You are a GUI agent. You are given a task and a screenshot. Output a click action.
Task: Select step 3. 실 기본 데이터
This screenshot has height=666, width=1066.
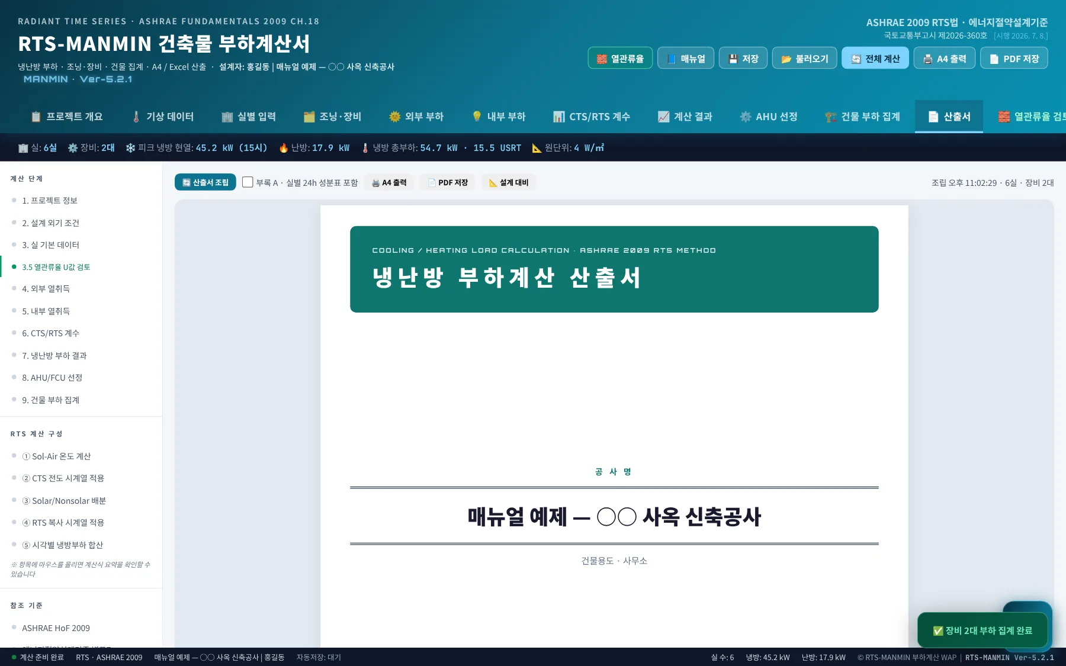pyautogui.click(x=81, y=245)
